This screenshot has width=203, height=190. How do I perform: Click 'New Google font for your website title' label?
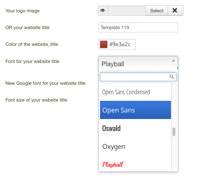point(45,83)
